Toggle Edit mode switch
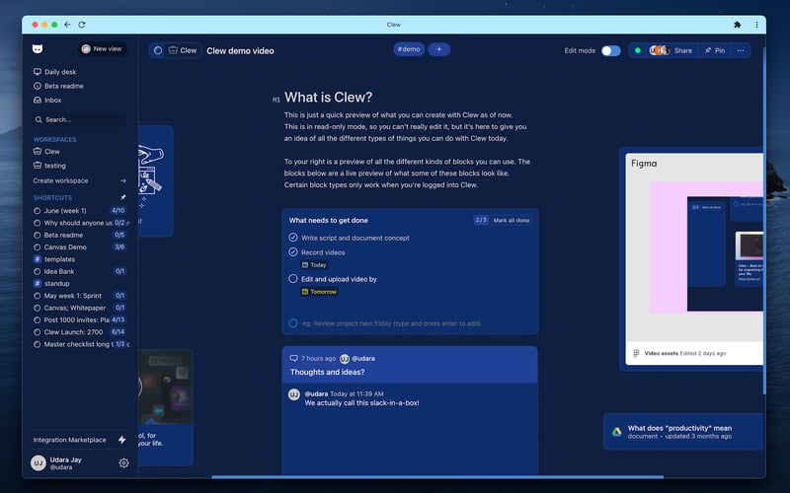The height and width of the screenshot is (493, 790). 610,51
